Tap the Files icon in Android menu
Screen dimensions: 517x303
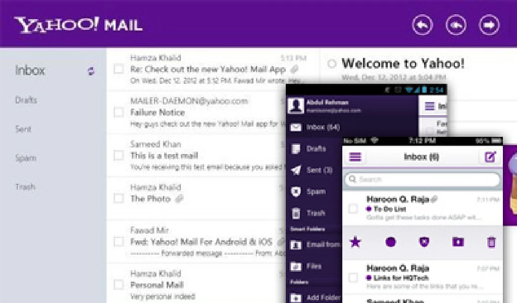tap(296, 266)
